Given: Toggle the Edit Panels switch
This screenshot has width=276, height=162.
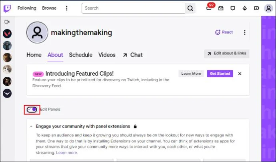Looking at the screenshot, I should pyautogui.click(x=32, y=110).
